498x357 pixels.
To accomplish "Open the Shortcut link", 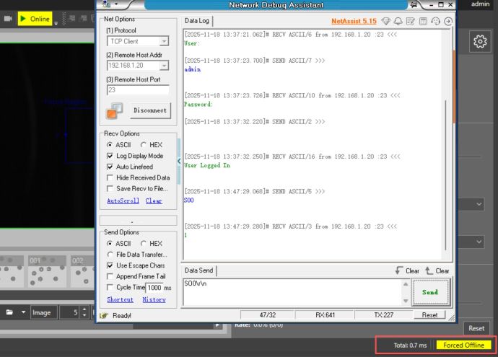I will click(x=120, y=299).
